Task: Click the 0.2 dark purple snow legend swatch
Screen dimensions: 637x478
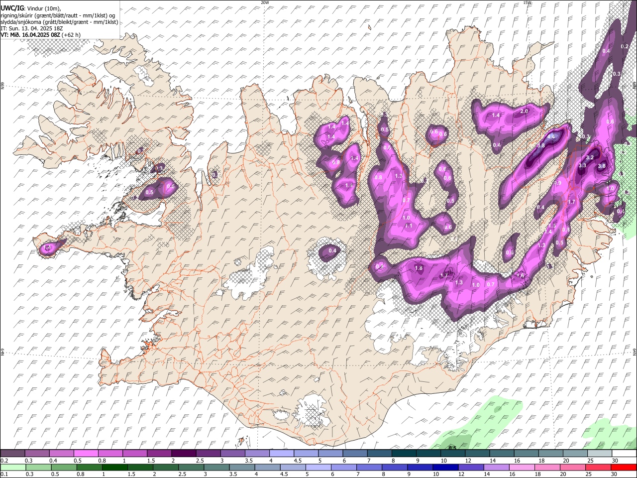Action: (12, 453)
